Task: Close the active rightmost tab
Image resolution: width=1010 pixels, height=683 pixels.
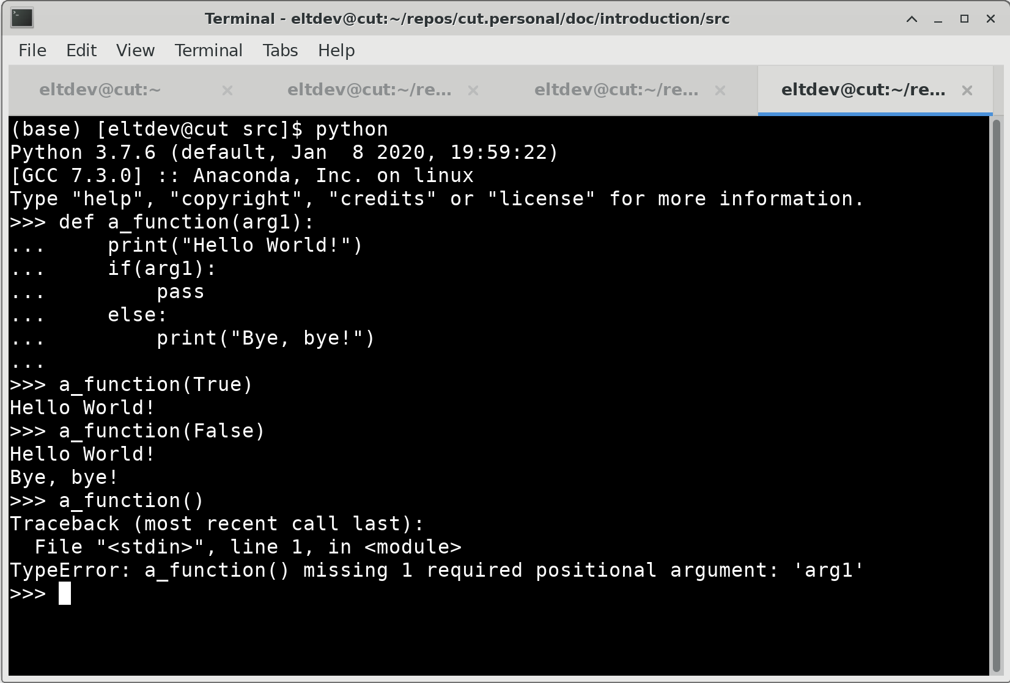Action: [x=968, y=90]
